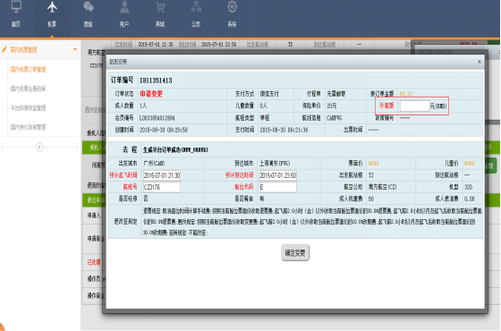
Task: Open 国内机票全额对账 in the sidebar
Action: [x=28, y=89]
